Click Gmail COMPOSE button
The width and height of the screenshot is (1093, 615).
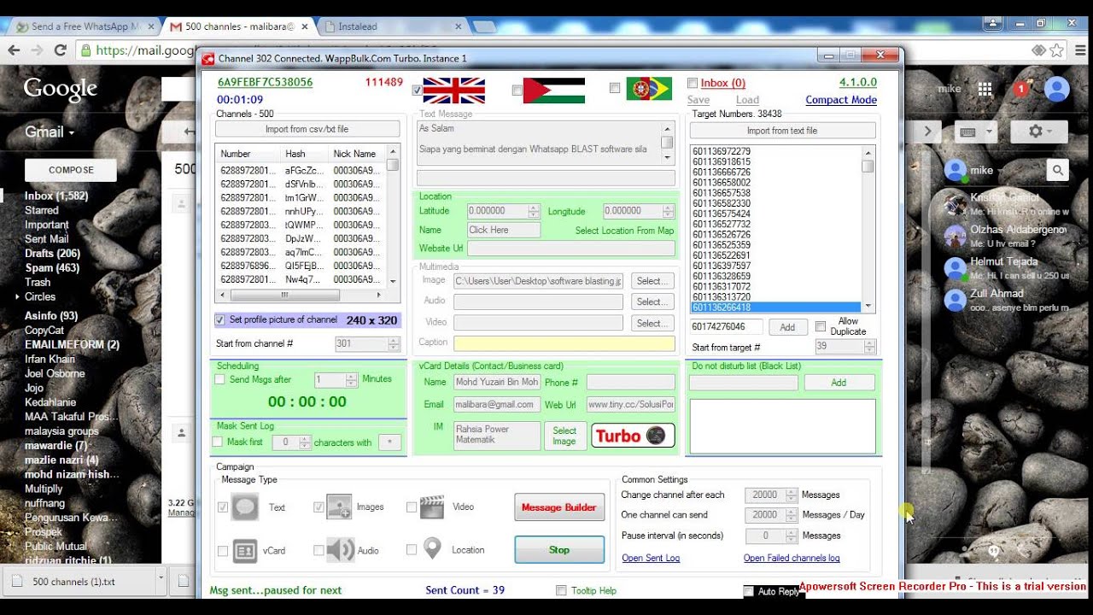(71, 170)
